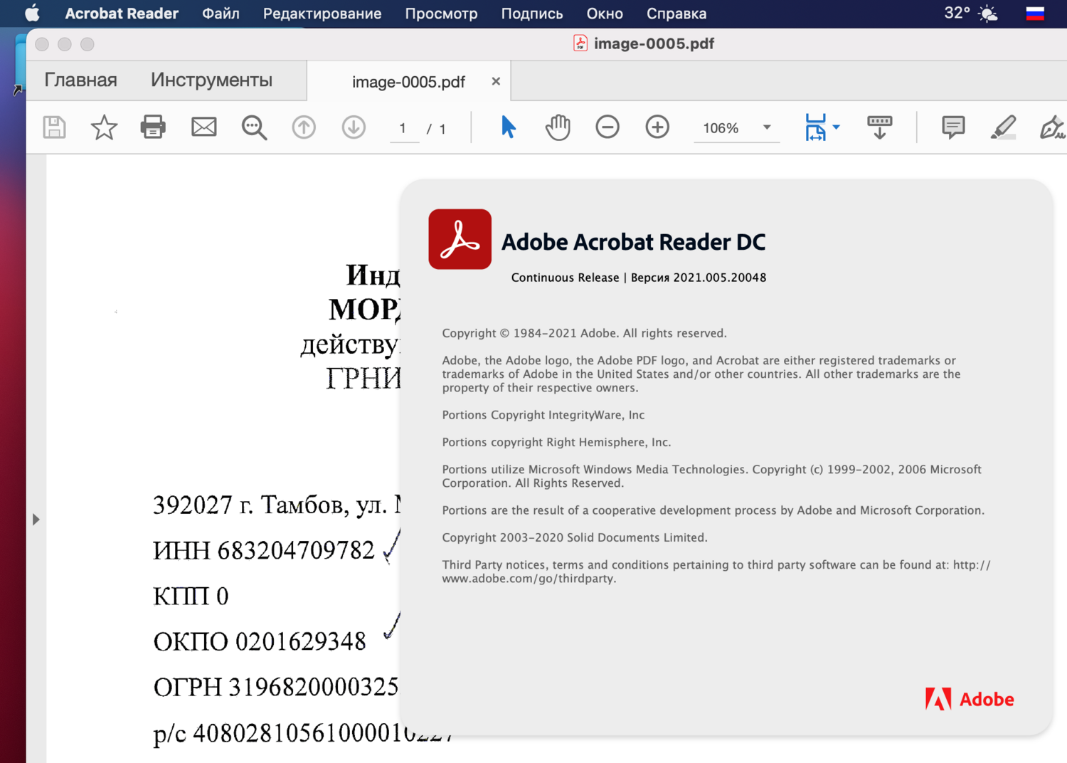Select the image-0005.pdf document tab
Screen dimensions: 1067x763
[408, 82]
